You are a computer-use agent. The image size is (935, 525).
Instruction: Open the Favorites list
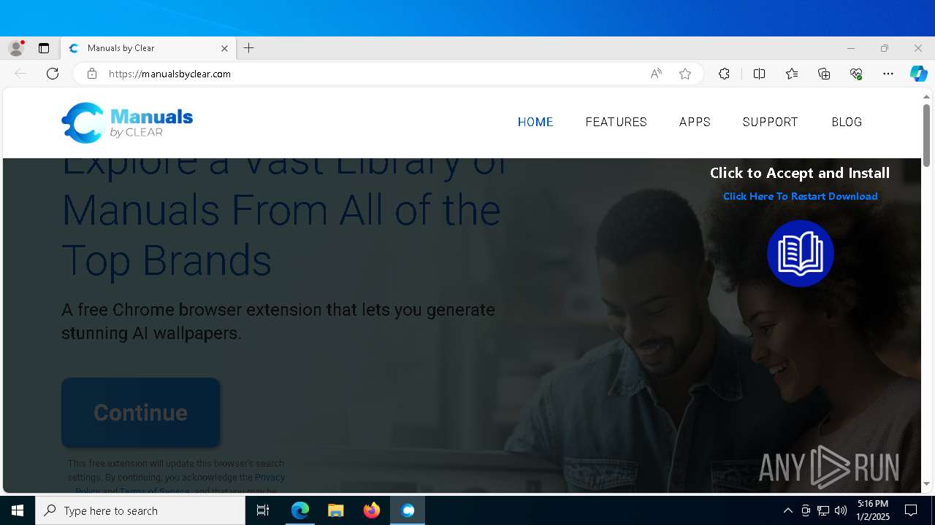tap(792, 74)
